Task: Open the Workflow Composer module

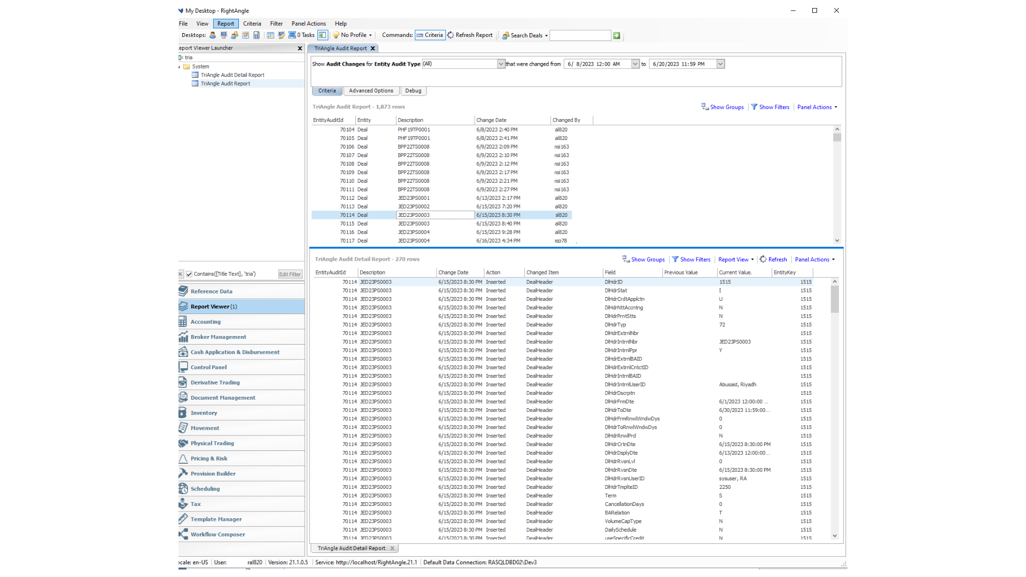Action: pyautogui.click(x=217, y=534)
